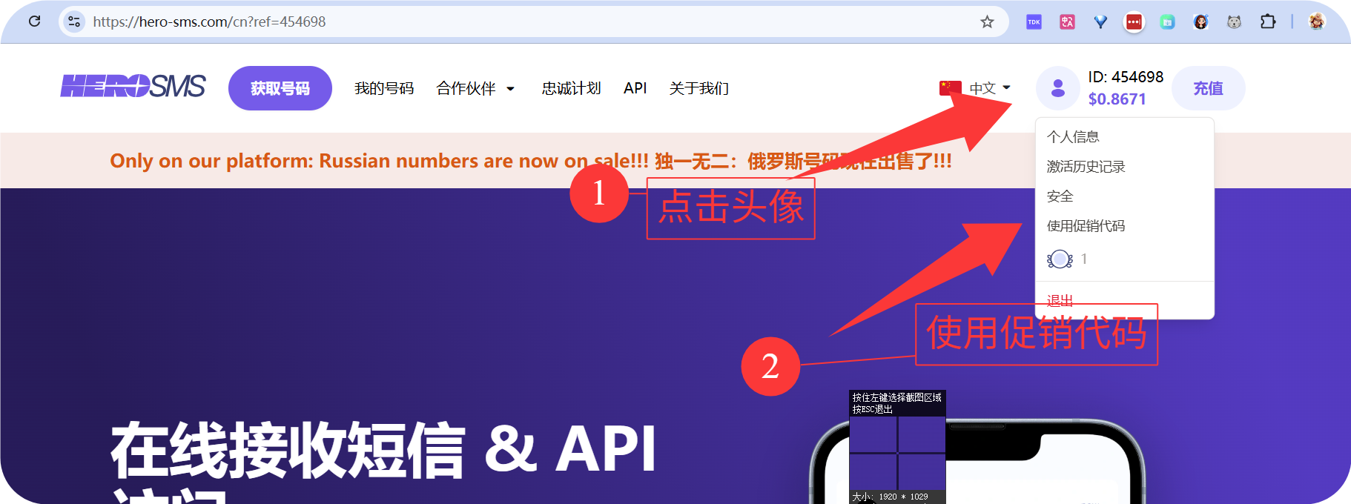Expand the 合作伙伴 dropdown

(475, 88)
